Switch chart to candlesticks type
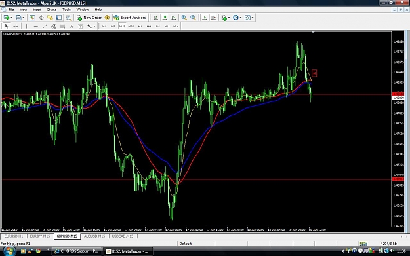This screenshot has width=410, height=256. [x=165, y=18]
